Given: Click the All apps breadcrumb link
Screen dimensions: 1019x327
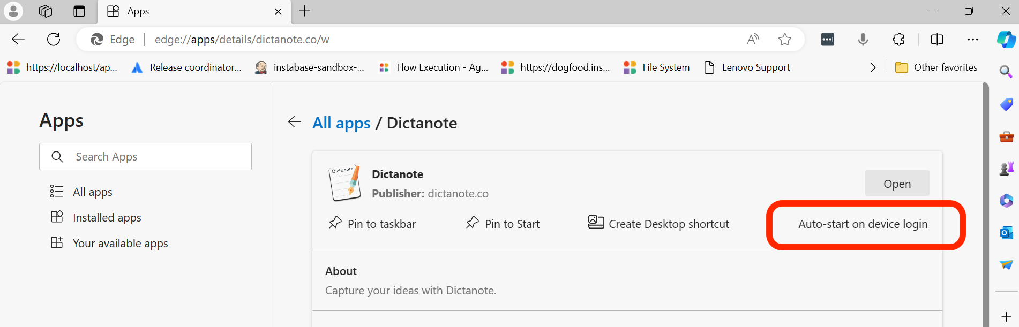Looking at the screenshot, I should click(x=341, y=123).
